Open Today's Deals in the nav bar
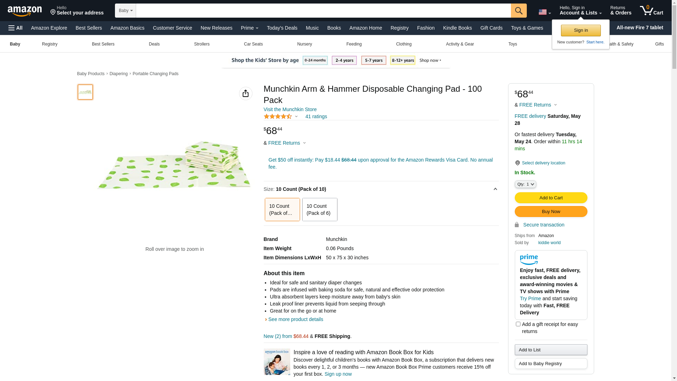Viewport: 677px width, 381px height. [282, 28]
